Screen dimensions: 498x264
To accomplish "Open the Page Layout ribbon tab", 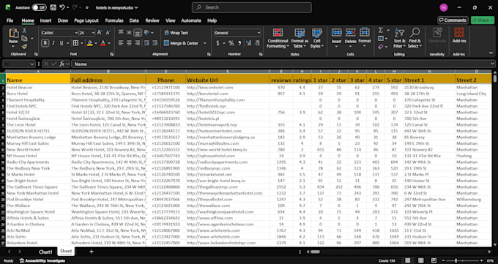I will coord(86,20).
